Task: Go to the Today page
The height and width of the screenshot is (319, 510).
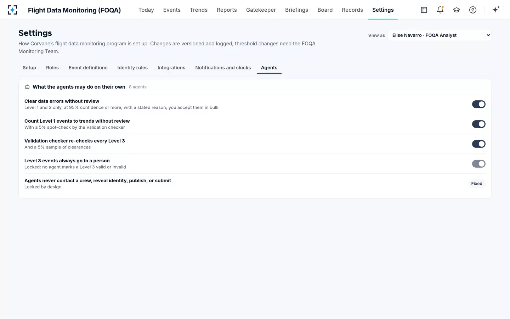Action: point(146,10)
